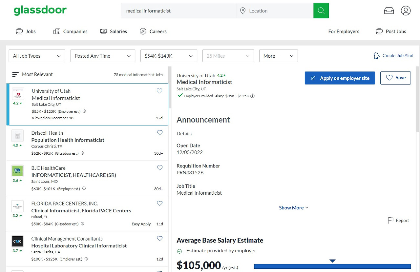Open the Posted Any Time dropdown
The image size is (420, 272).
click(x=103, y=56)
